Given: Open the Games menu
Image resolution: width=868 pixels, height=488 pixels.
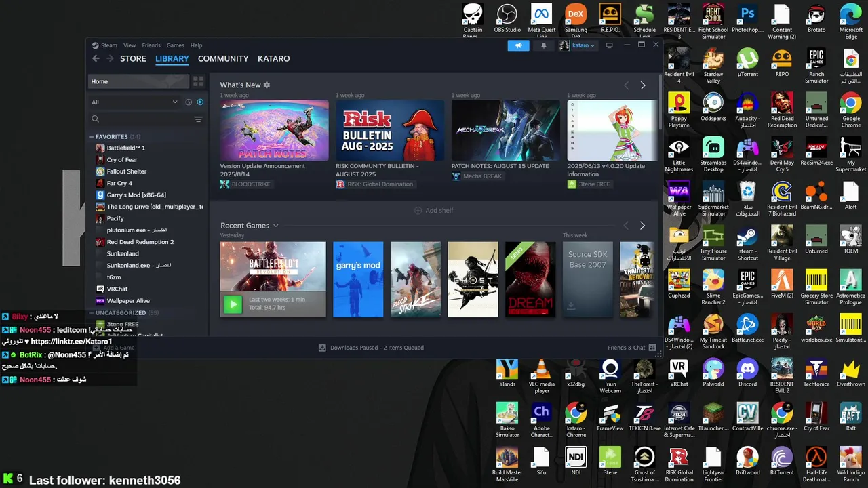Looking at the screenshot, I should pyautogui.click(x=176, y=45).
